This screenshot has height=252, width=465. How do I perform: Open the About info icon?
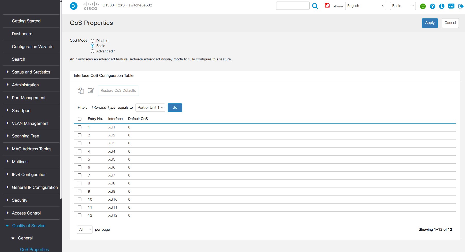[x=442, y=6]
